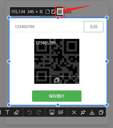Screen dimensions: 113x128
Task: Save the screenshot with the download icon
Action: 92,112
